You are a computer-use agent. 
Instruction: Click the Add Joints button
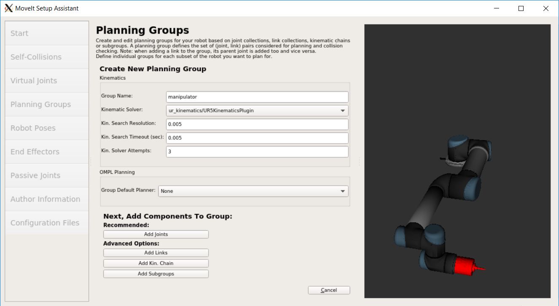click(x=156, y=234)
